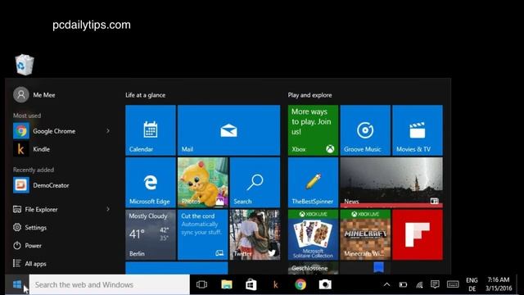Viewport: 524px width, 295px height.
Task: Open the Calendar tile
Action: click(x=151, y=130)
